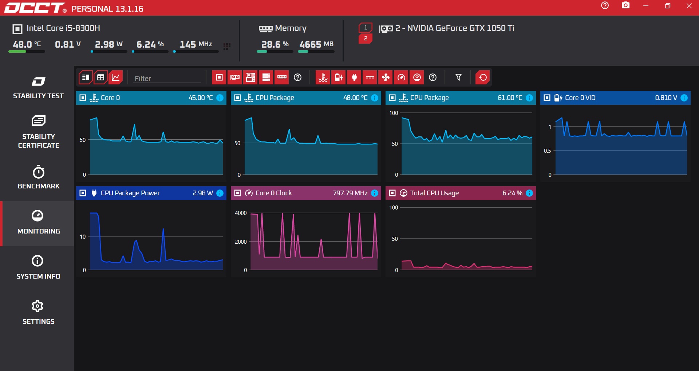Click the Core 0 Clock chart area
This screenshot has width=699, height=371.
[306, 238]
